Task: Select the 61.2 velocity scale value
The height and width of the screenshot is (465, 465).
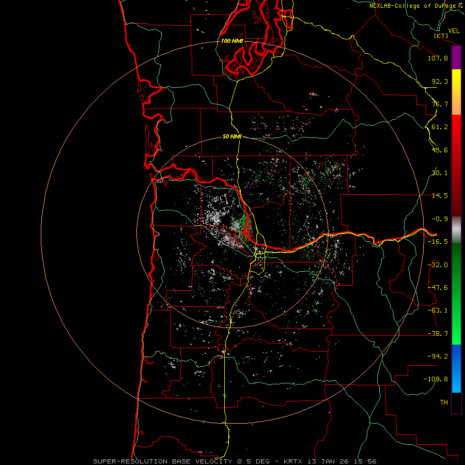Action: pyautogui.click(x=440, y=127)
